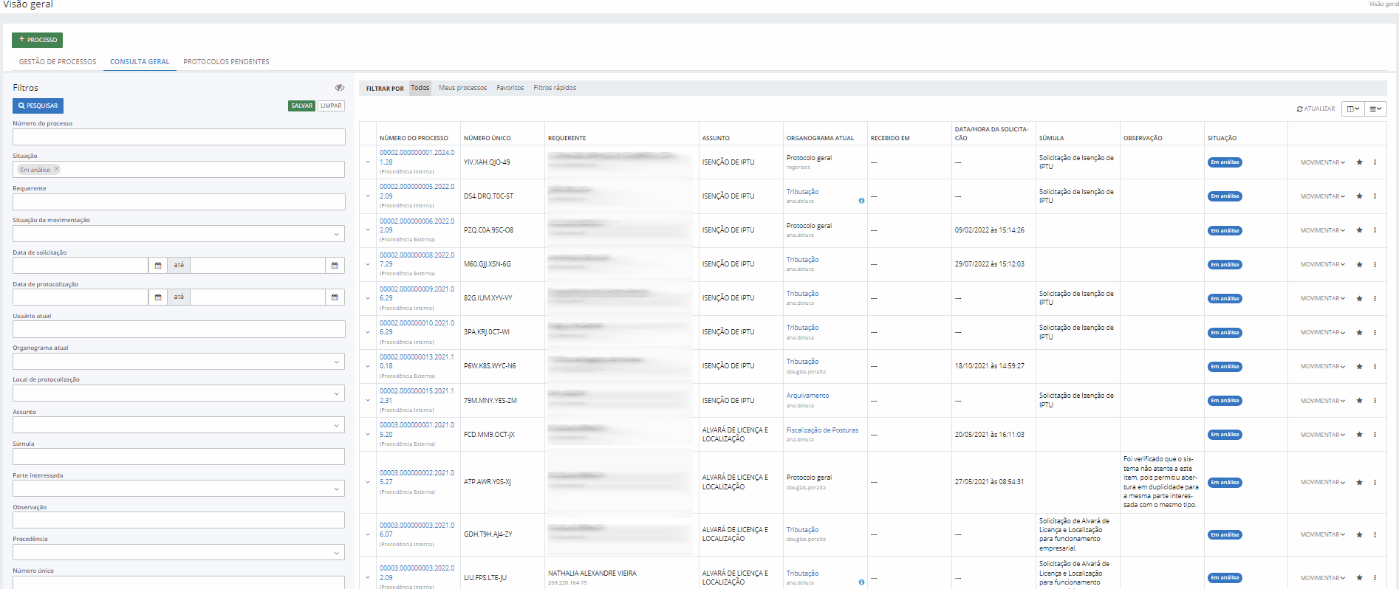Click the green + PROCESSO button
1399x589 pixels.
pos(37,40)
